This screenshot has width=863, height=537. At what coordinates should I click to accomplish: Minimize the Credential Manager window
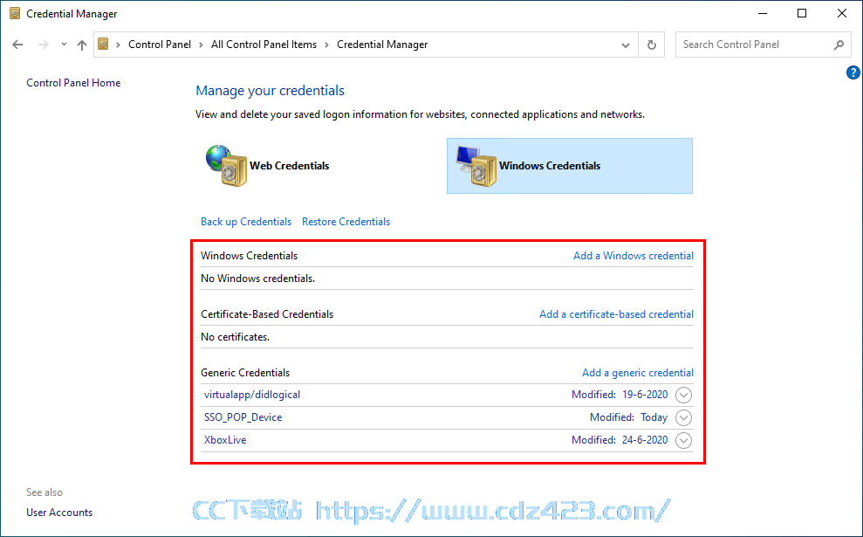point(763,14)
